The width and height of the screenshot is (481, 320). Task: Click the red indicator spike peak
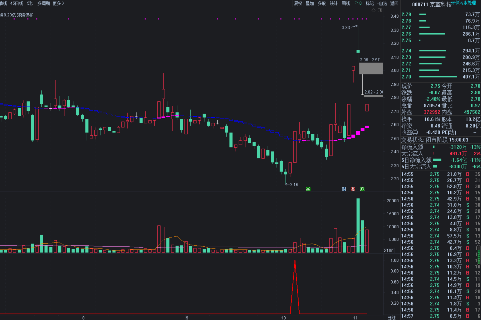295,261
